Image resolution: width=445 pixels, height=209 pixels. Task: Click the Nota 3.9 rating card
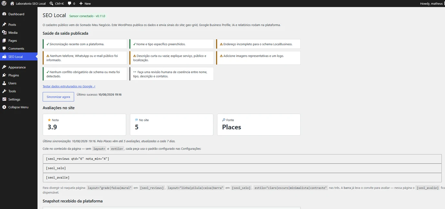click(x=84, y=124)
